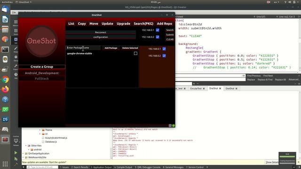
Task: Expand the WebAssemblySite project
Action: pyautogui.click(x=23, y=157)
